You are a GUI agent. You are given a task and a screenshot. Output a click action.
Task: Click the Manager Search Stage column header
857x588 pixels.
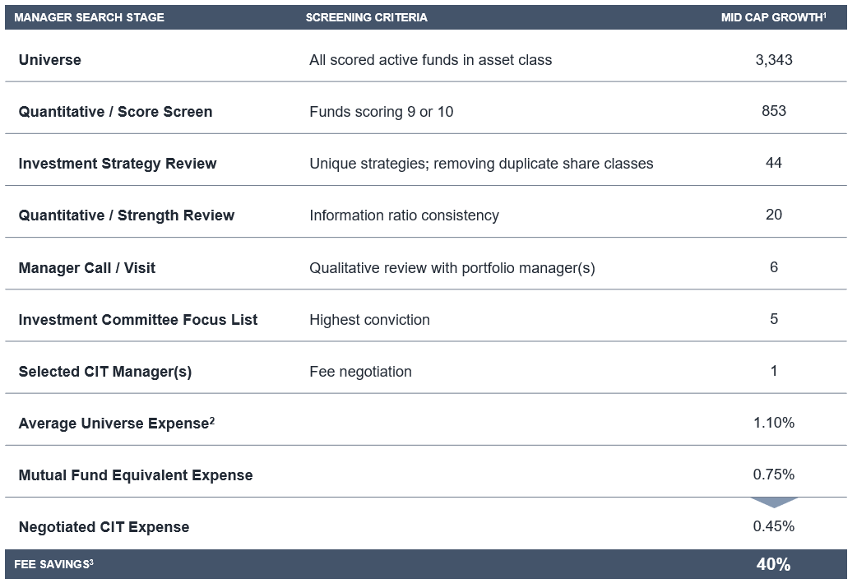[x=89, y=17]
